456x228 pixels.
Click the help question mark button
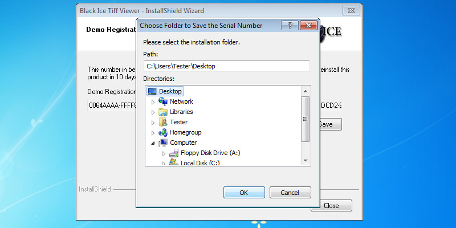[x=290, y=26]
